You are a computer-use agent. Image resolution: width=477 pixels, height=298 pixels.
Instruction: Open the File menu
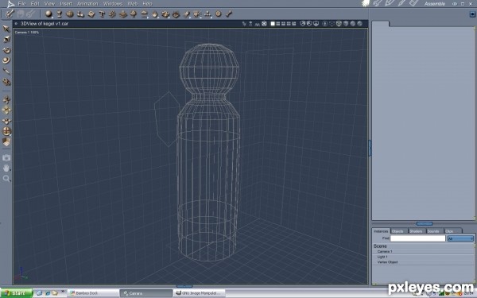(x=21, y=4)
